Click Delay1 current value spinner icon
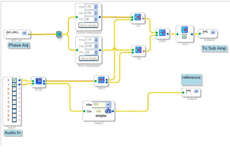230x162 pixels. point(109,111)
